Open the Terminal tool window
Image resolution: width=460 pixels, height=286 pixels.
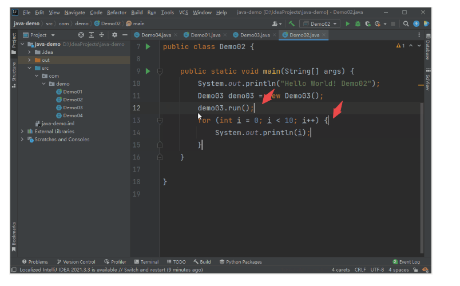point(146,261)
